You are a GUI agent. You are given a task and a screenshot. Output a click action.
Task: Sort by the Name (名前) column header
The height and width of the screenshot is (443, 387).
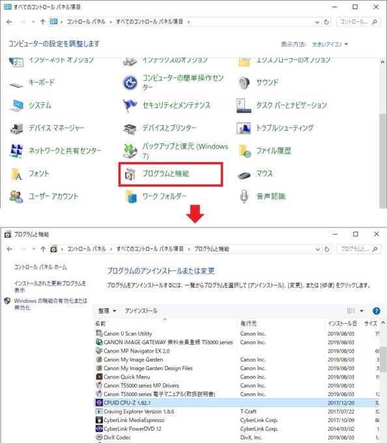pyautogui.click(x=165, y=324)
